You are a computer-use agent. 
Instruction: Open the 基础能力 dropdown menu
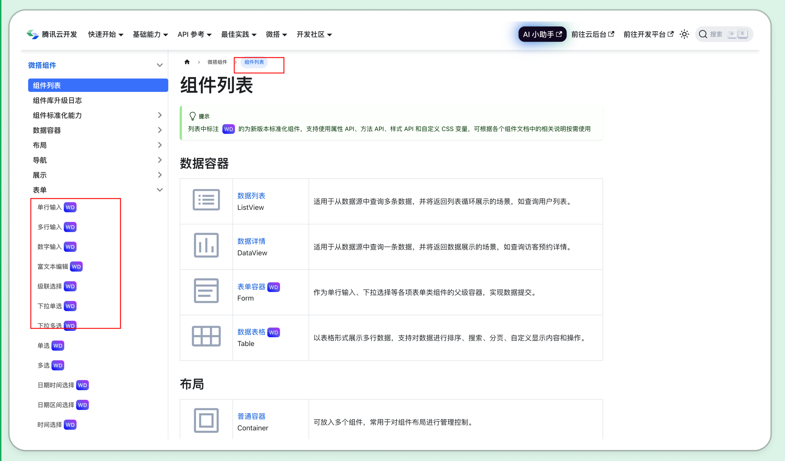(x=150, y=34)
